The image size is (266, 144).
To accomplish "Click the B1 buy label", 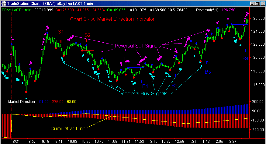I will 145,86.
